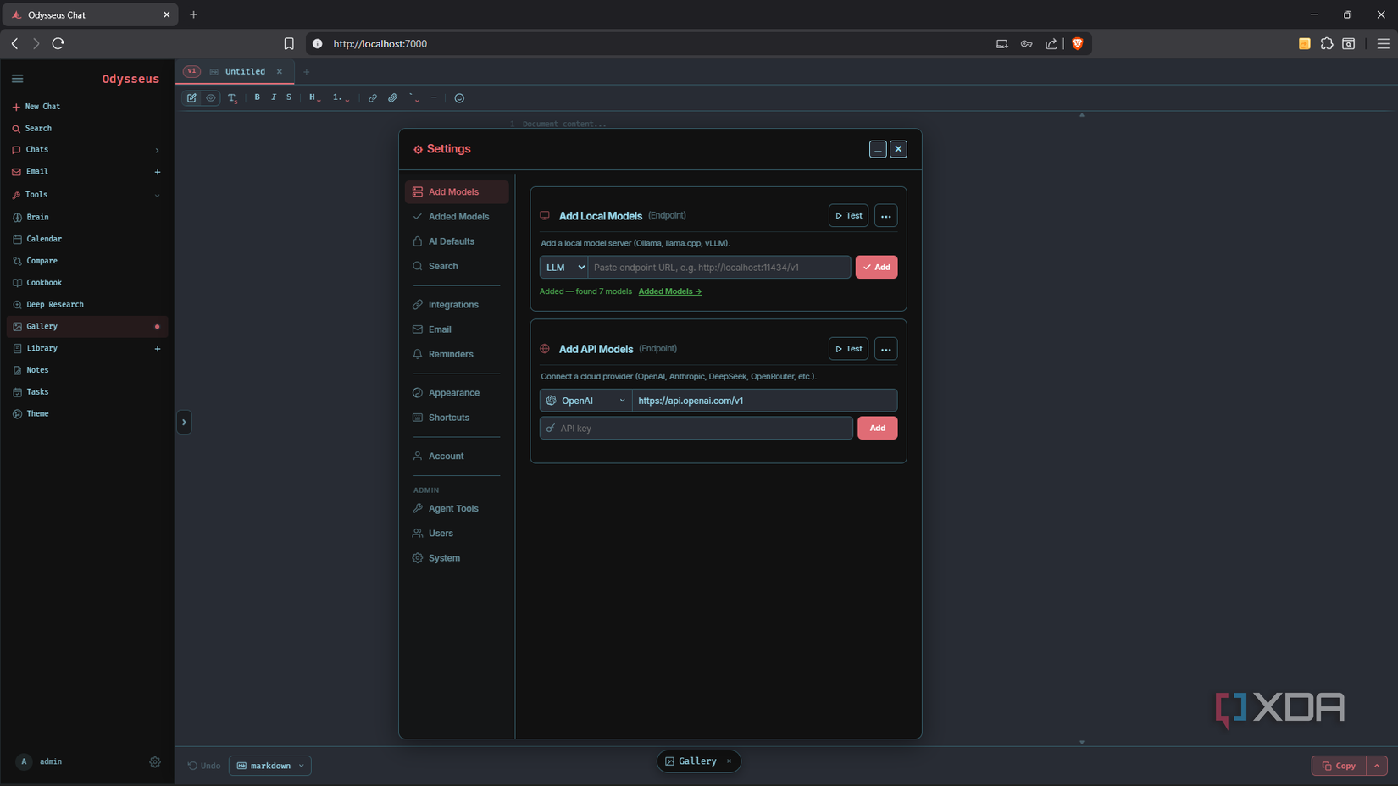Viewport: 1398px width, 786px height.
Task: Click the v1 version badge
Action: (191, 72)
